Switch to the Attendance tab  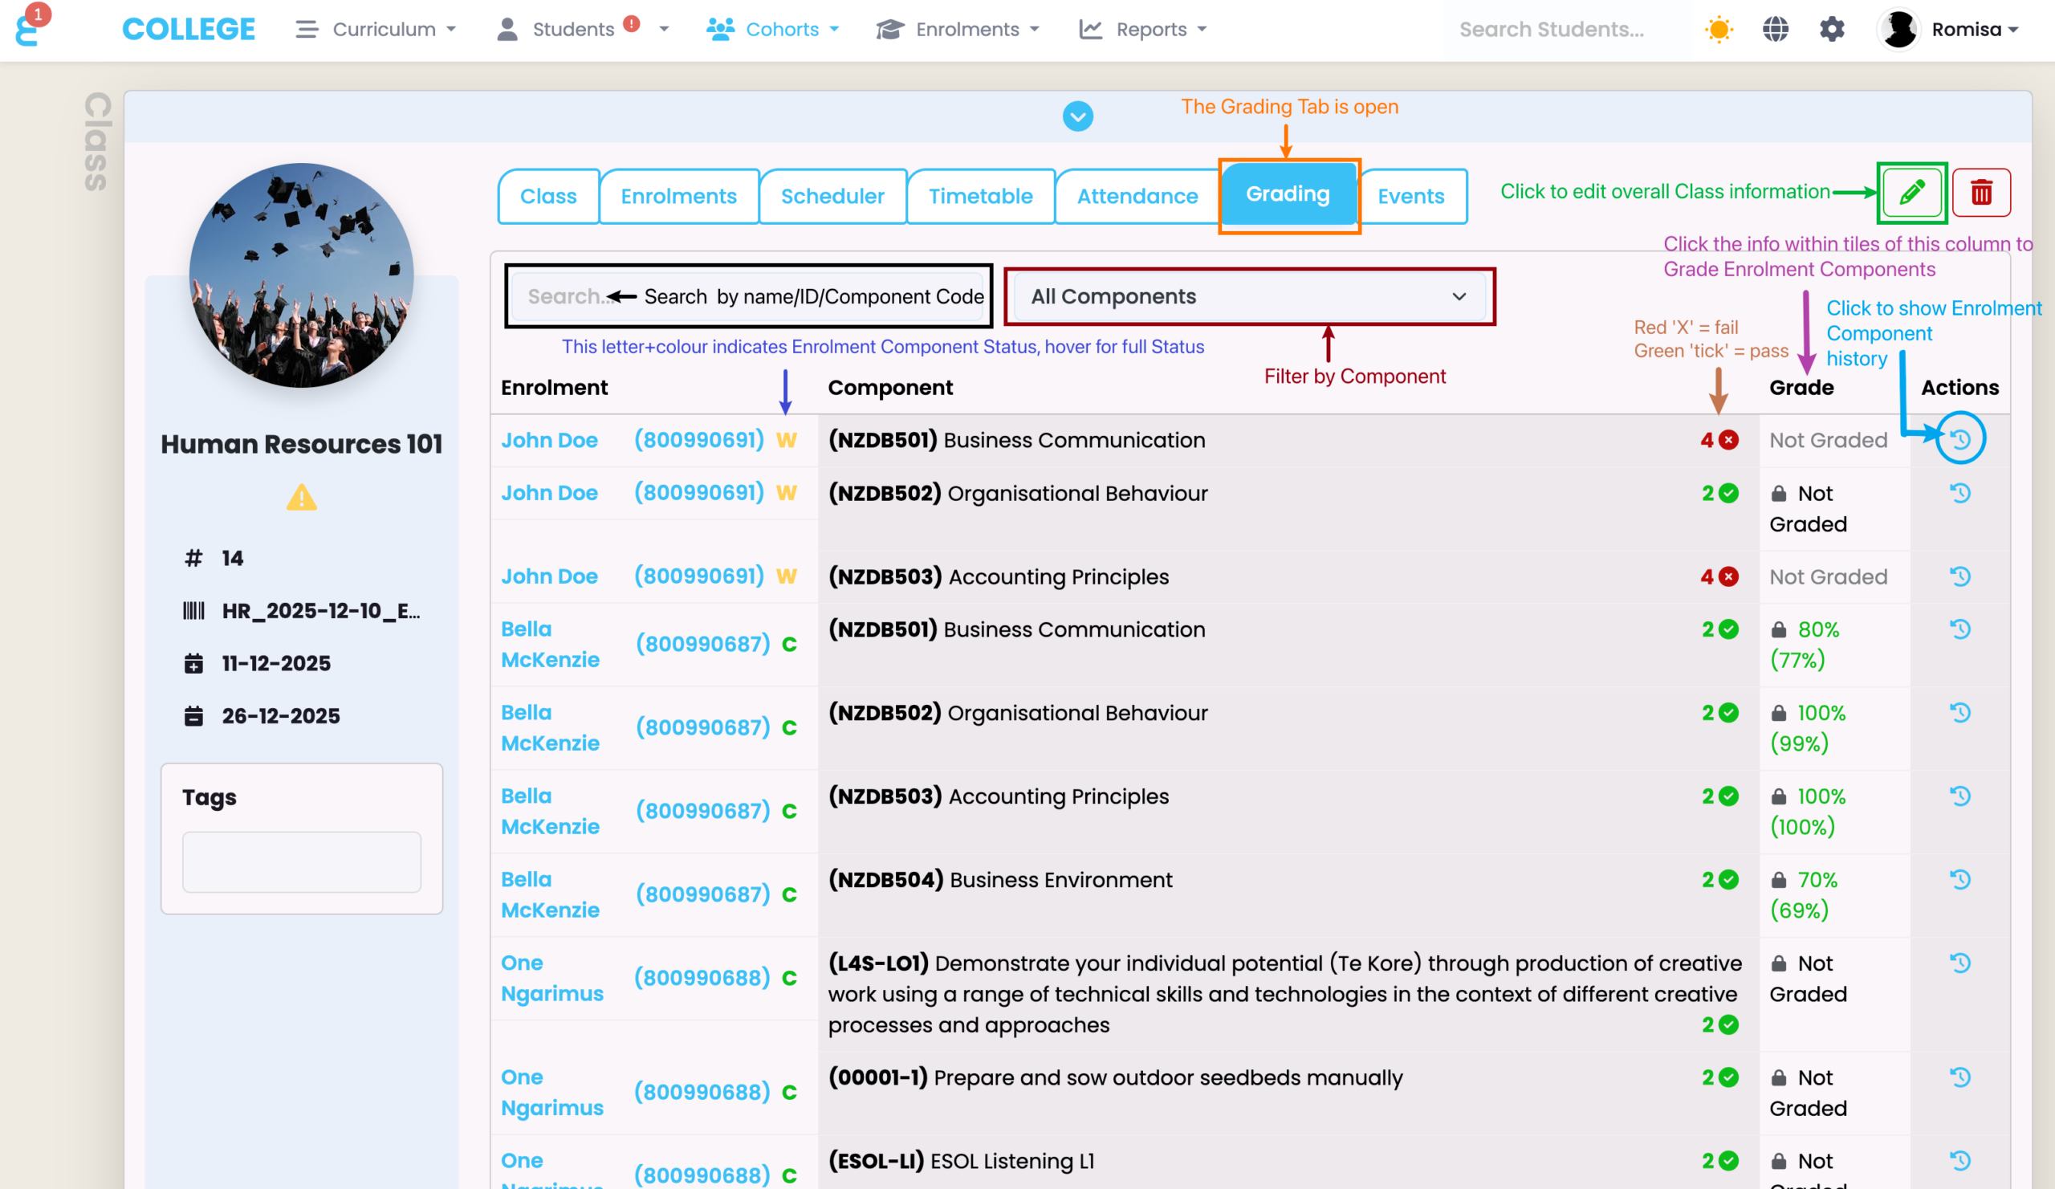[x=1137, y=196]
